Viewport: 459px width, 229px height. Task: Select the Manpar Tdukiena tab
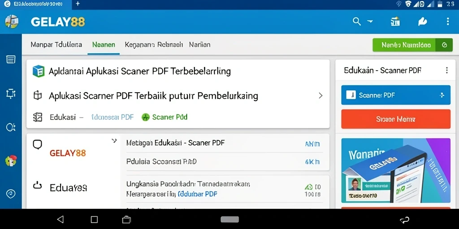56,45
